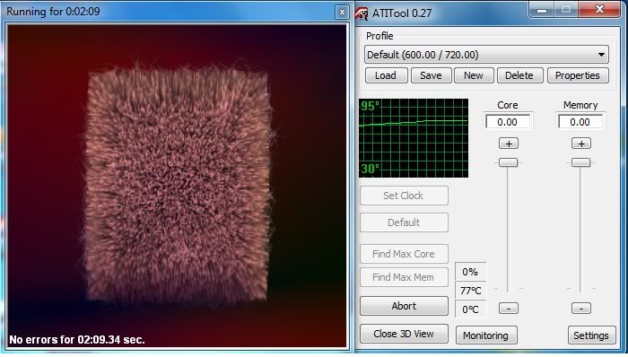Click the ATITool logo icon in title bar
Screen dimensions: 628x357
click(x=362, y=13)
